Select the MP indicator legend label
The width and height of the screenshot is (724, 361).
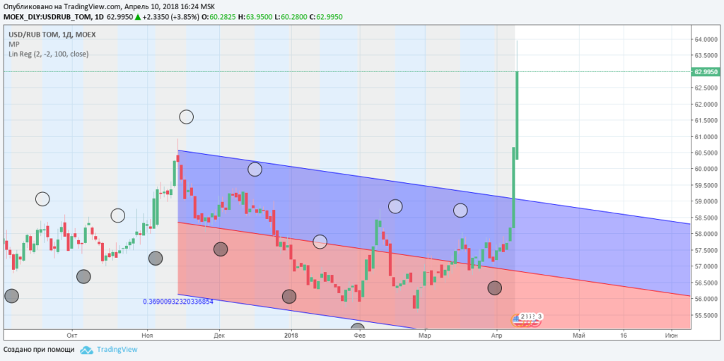(13, 44)
